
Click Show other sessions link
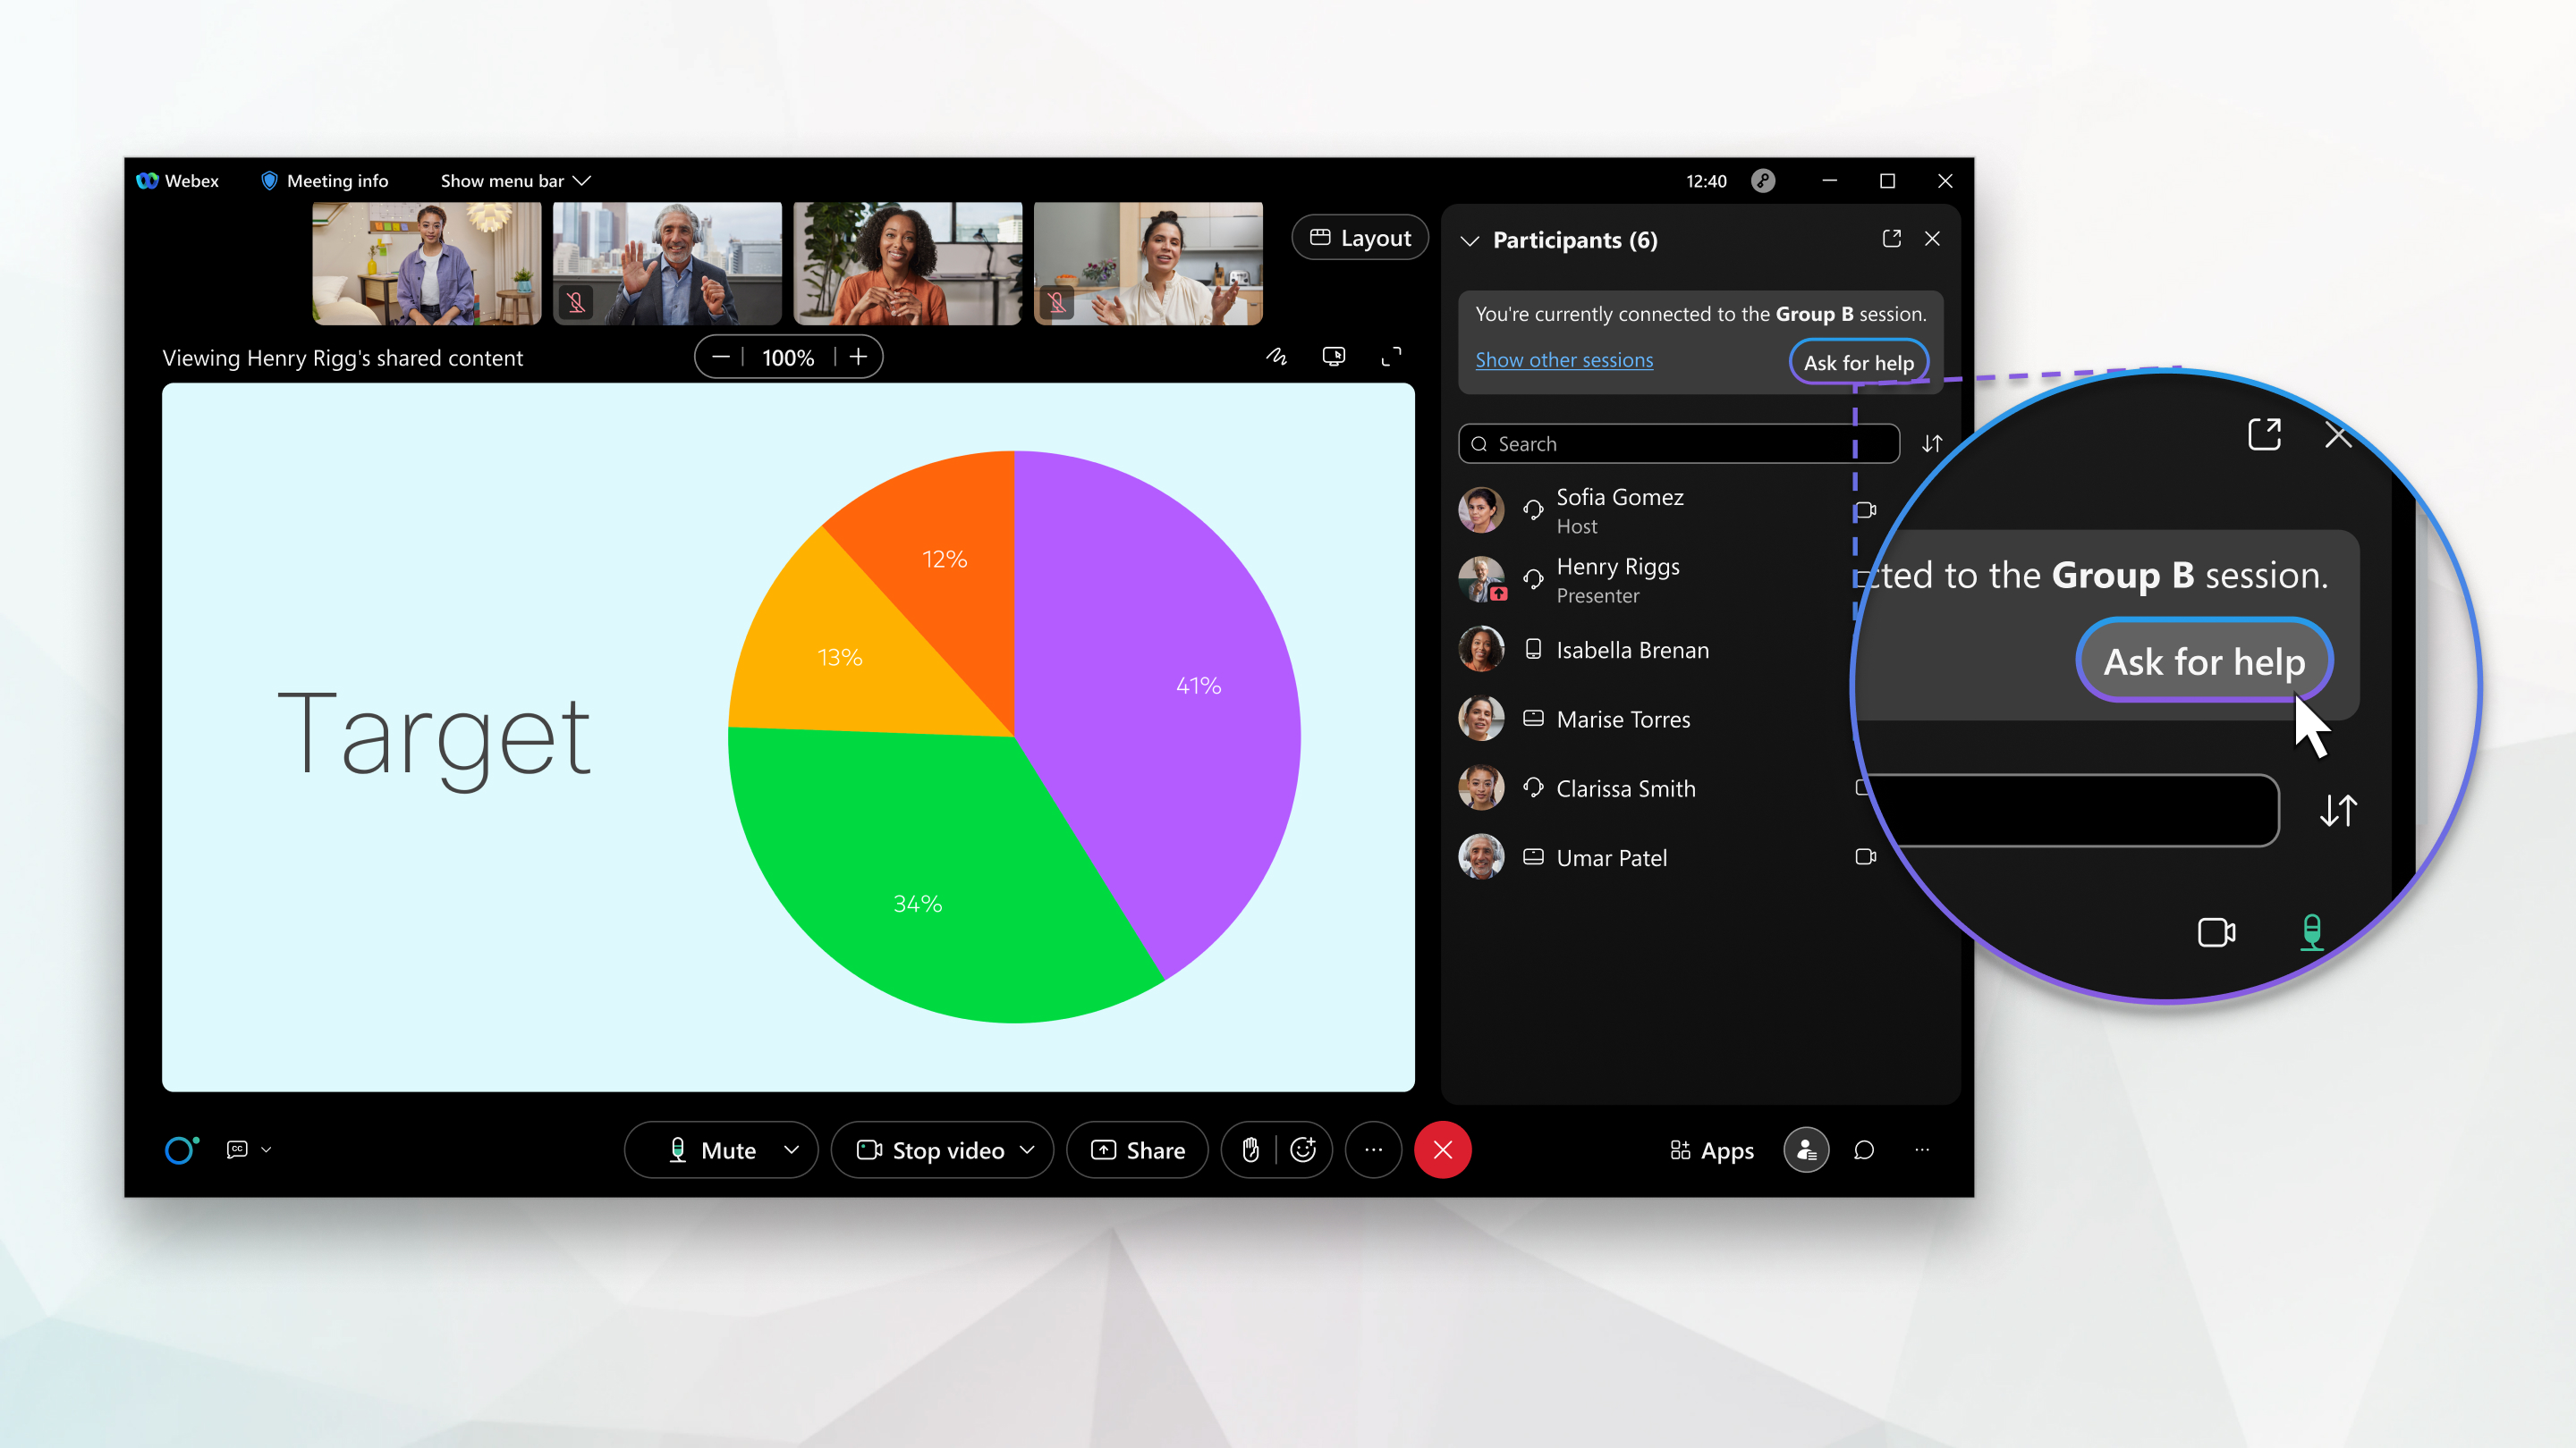[x=1564, y=361]
